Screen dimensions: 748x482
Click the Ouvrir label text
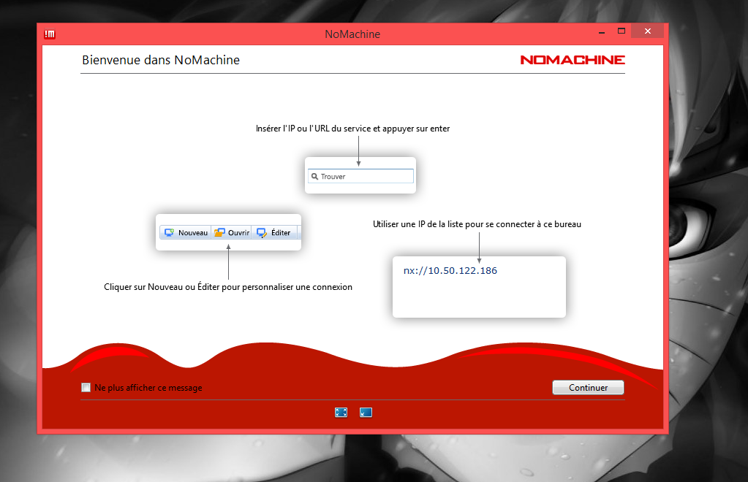tap(238, 232)
